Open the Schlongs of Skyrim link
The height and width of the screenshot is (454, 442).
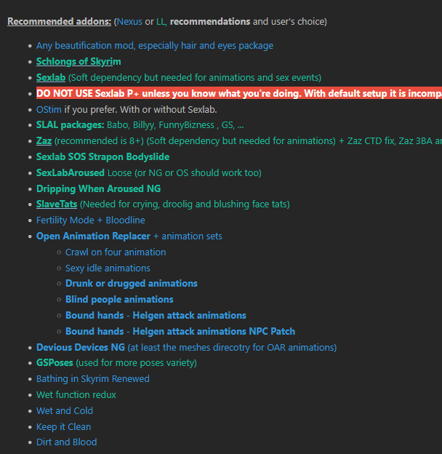[x=79, y=61]
